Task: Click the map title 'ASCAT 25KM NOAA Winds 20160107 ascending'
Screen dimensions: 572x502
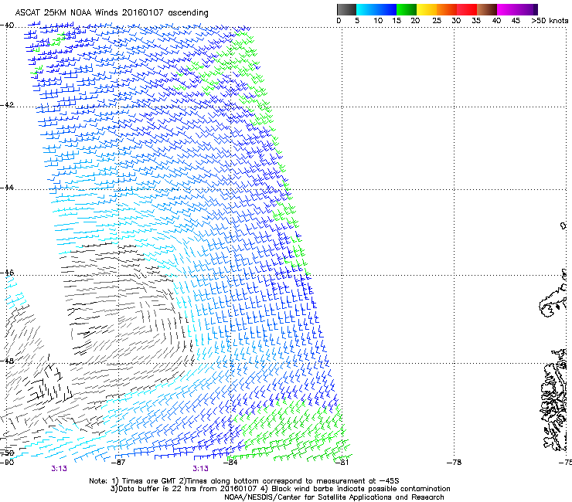Action: click(111, 13)
